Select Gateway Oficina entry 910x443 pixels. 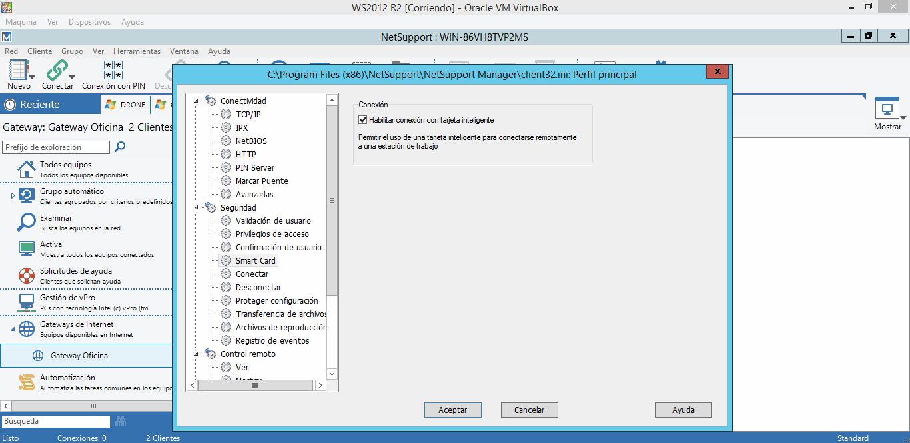pyautogui.click(x=87, y=356)
